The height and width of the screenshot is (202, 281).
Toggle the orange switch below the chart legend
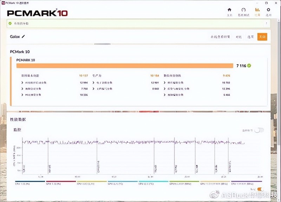click(260, 189)
